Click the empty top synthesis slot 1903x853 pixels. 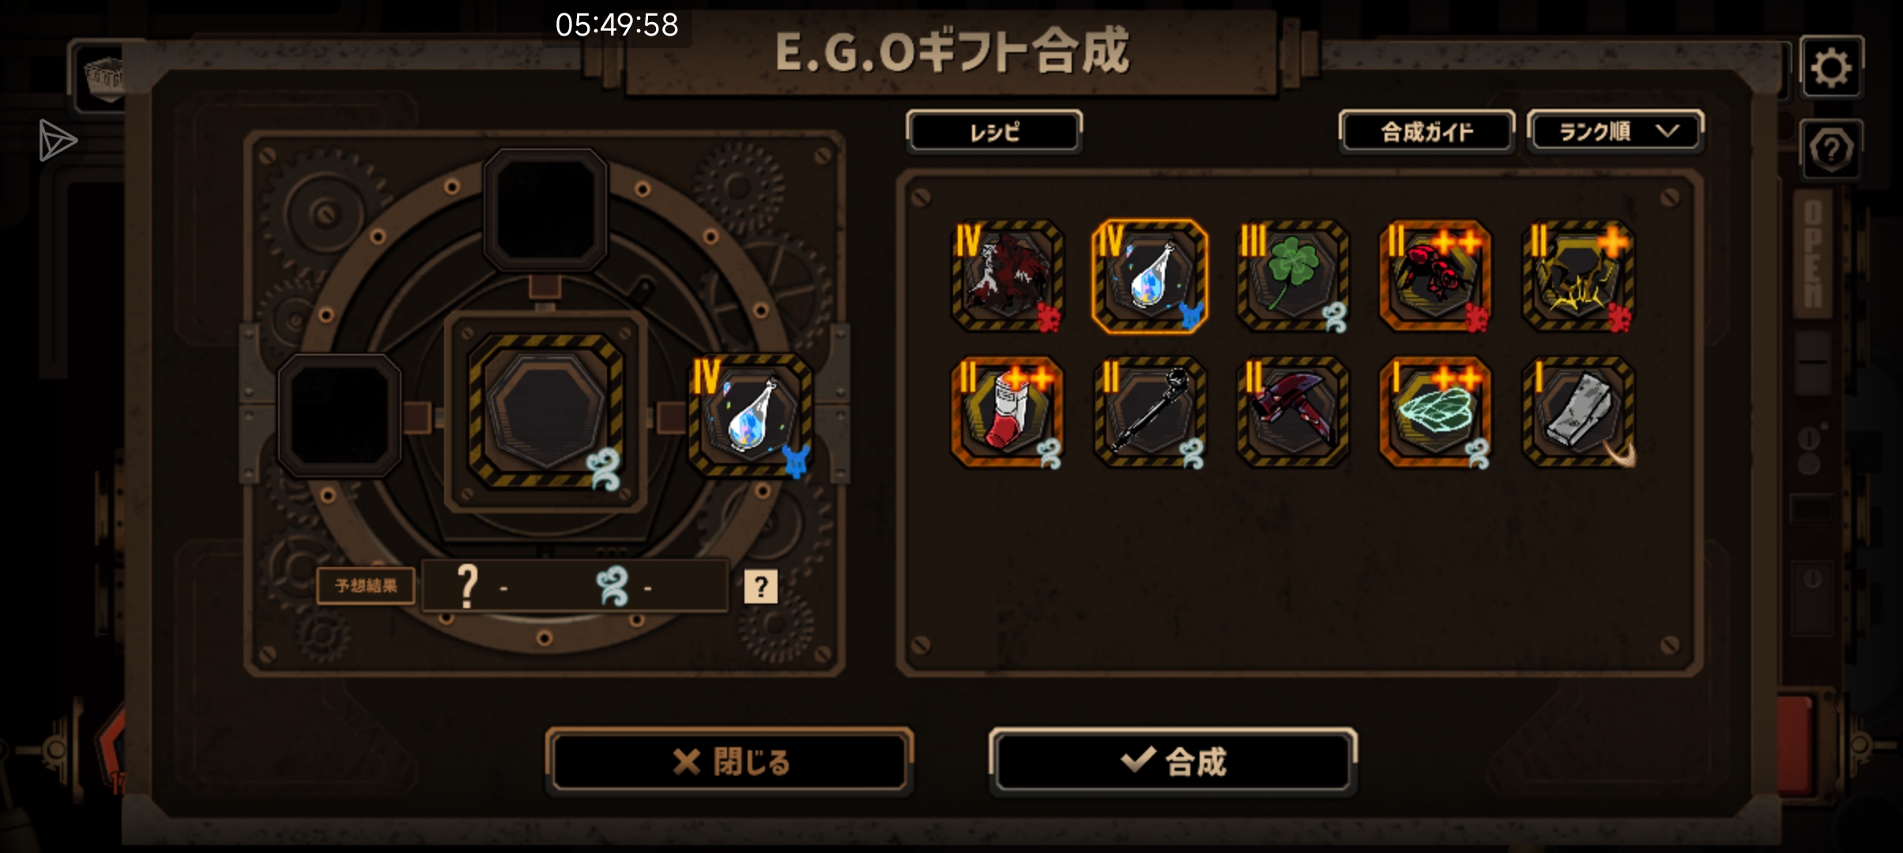(x=545, y=210)
